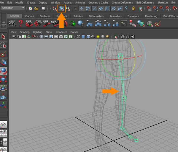The image size is (178, 152).
Task: Open the Animate menu
Action: pyautogui.click(x=80, y=2)
